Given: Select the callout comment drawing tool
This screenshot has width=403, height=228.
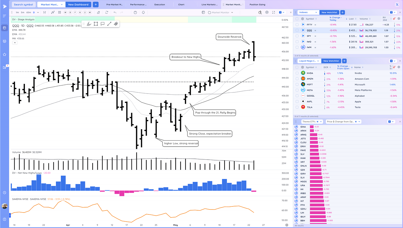Looking at the screenshot, I should pyautogui.click(x=102, y=24).
